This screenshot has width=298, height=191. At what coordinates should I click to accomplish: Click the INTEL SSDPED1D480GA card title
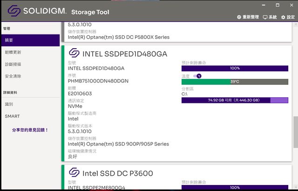125,54
